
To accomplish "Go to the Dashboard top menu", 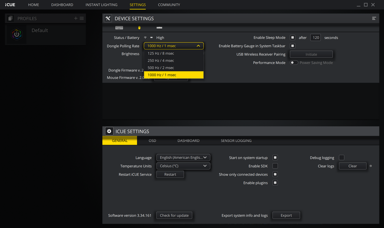I will [62, 5].
